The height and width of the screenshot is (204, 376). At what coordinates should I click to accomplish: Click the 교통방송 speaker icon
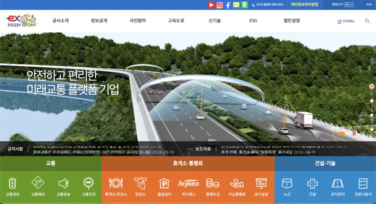(x=63, y=183)
